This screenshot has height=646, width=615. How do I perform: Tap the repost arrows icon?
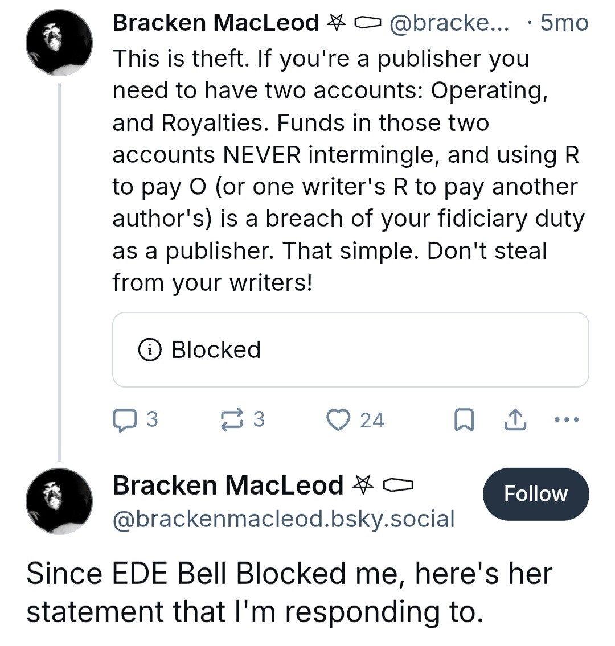(x=232, y=419)
